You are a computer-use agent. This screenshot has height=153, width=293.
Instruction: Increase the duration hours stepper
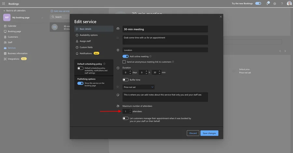point(146,71)
